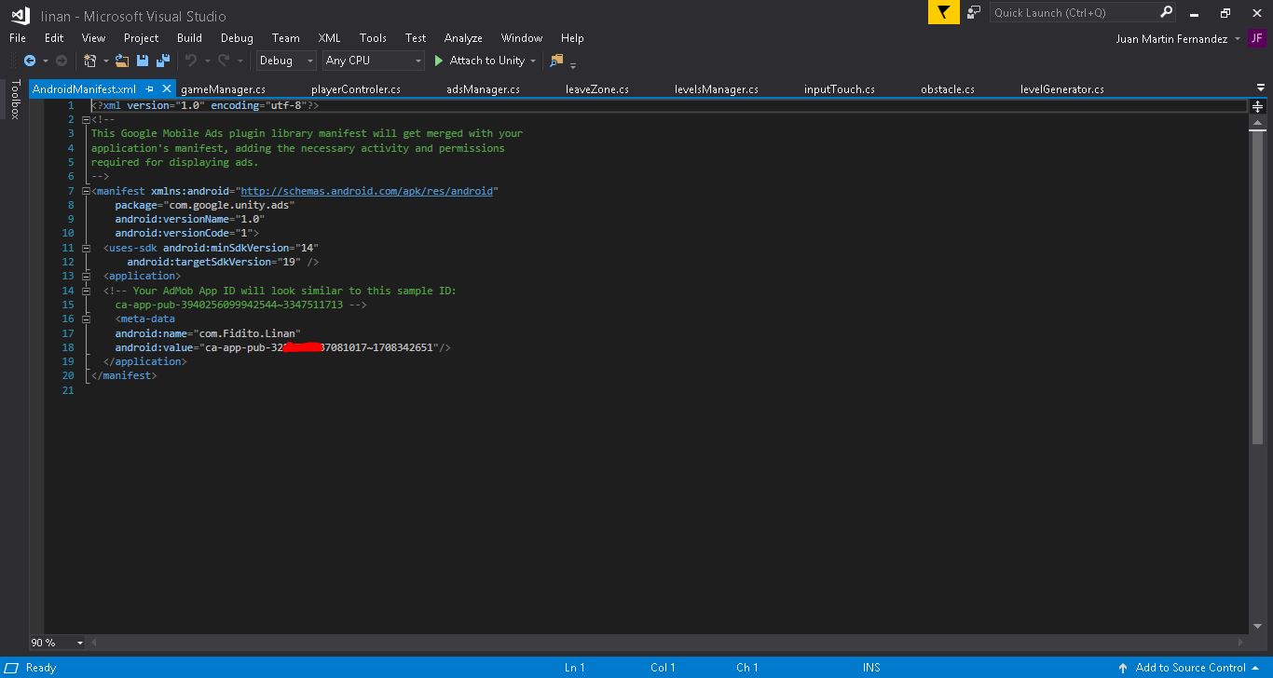
Task: Click the Send Feedback icon
Action: (974, 12)
